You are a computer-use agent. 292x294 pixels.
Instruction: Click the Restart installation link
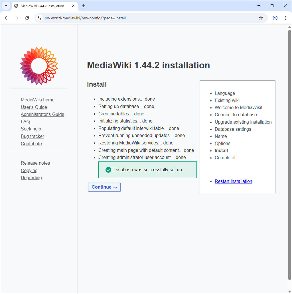233,181
